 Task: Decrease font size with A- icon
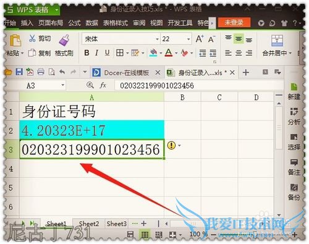pyautogui.click(x=211, y=39)
